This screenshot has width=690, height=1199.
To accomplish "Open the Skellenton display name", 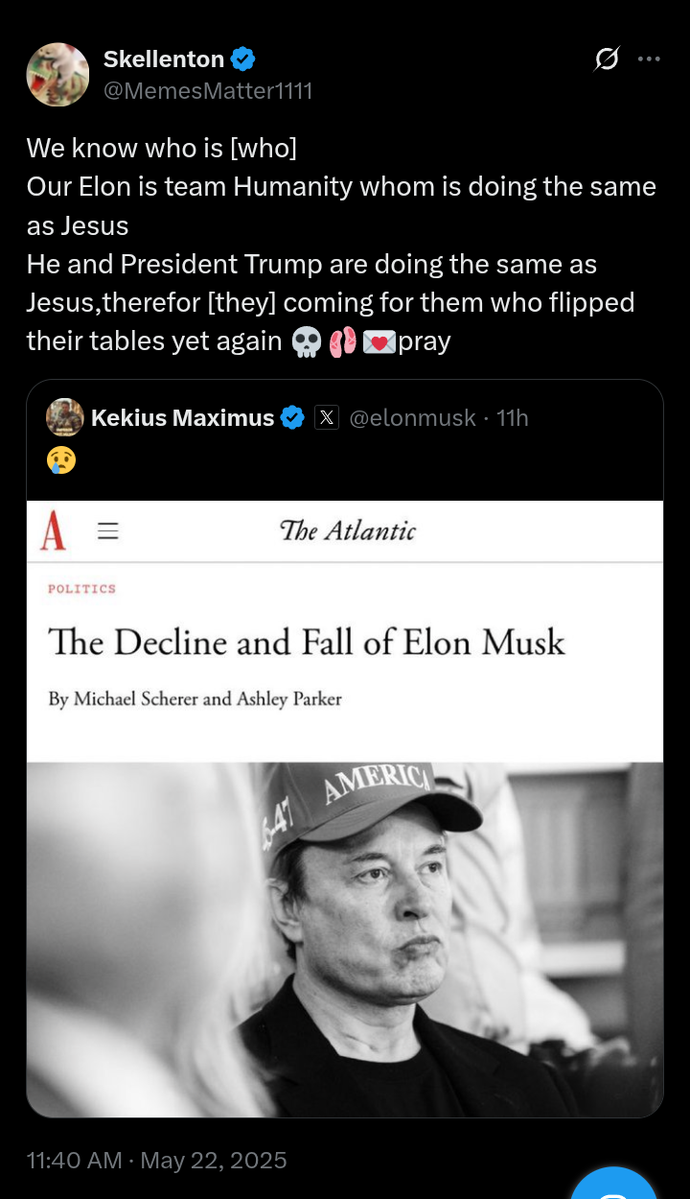I will (x=164, y=59).
